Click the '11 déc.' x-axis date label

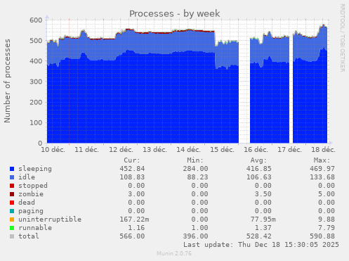[86, 150]
